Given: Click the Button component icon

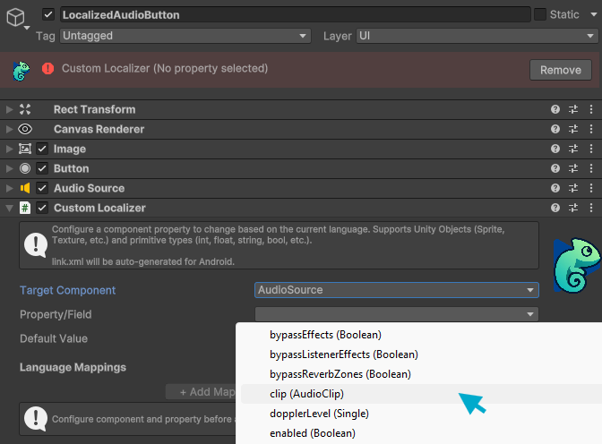Looking at the screenshot, I should [25, 168].
